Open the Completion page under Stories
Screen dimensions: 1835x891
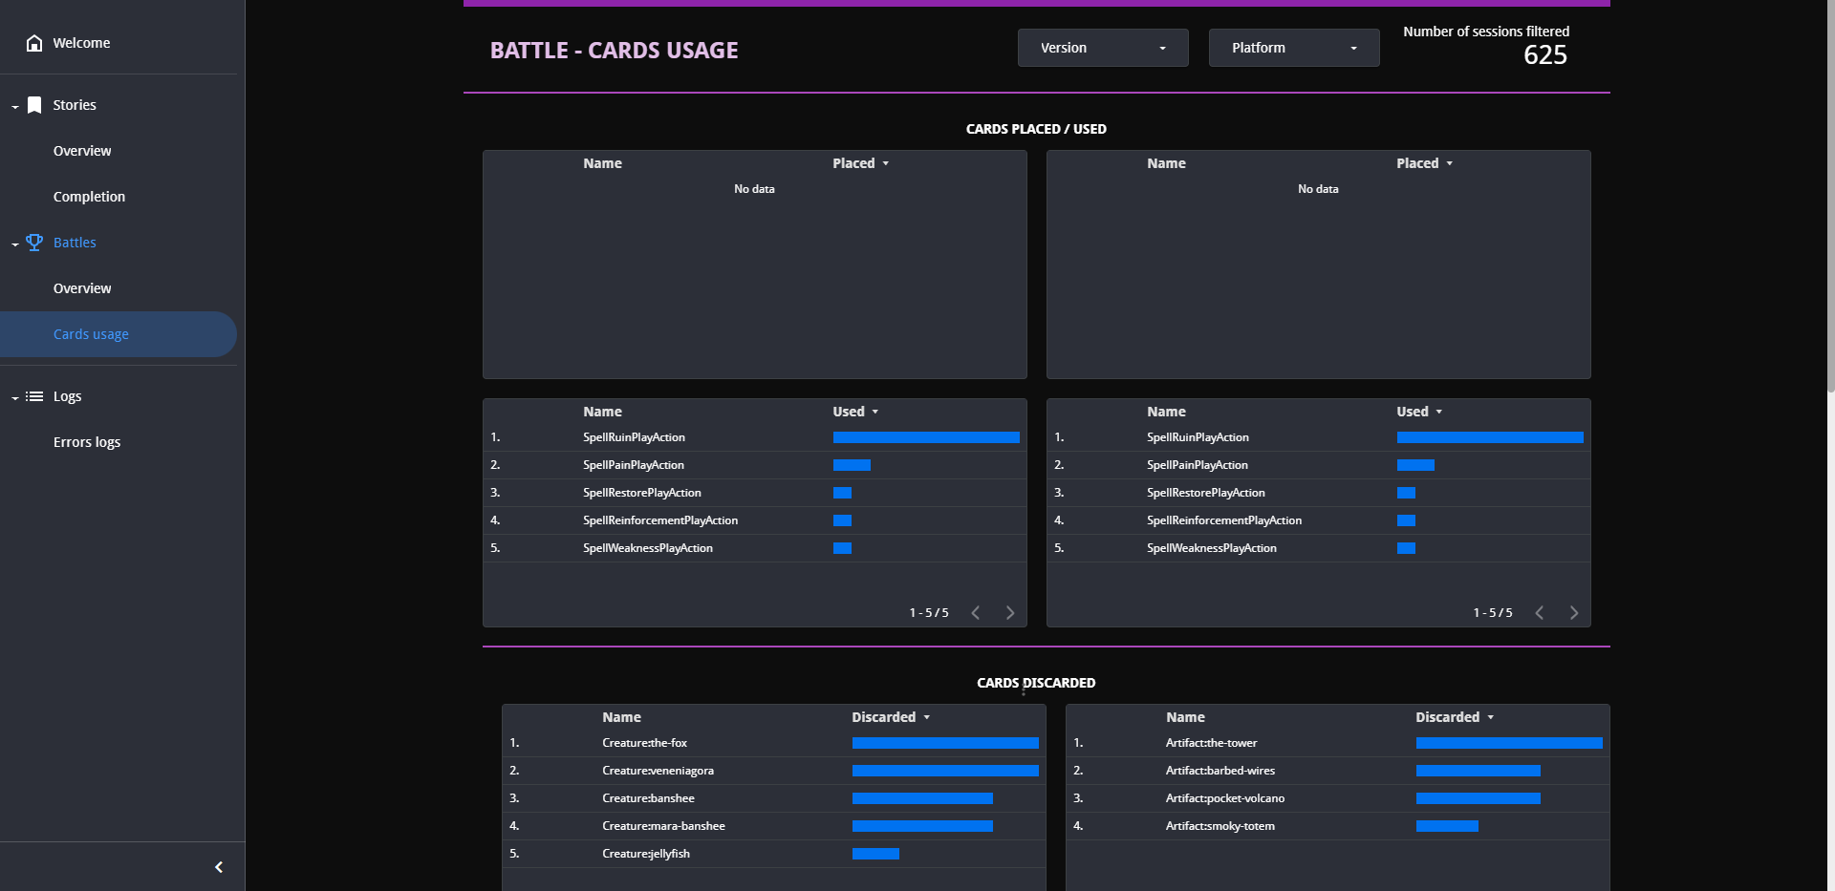89,197
